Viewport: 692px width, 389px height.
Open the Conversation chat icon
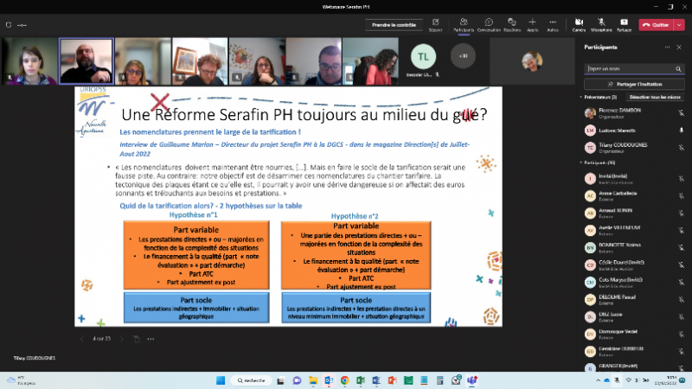pyautogui.click(x=489, y=25)
